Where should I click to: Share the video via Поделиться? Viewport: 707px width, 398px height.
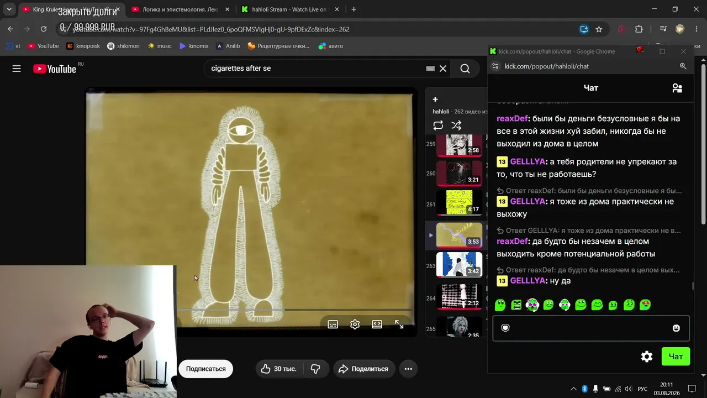click(363, 369)
